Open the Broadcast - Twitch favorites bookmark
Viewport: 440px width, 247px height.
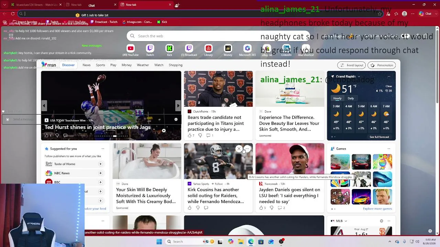pyautogui.click(x=104, y=22)
